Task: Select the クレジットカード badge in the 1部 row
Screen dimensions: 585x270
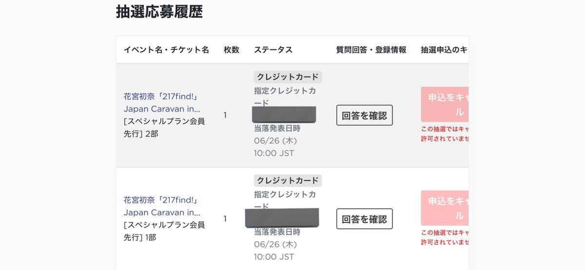Action: (288, 180)
